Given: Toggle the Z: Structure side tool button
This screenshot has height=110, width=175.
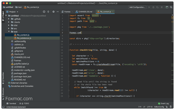Looking at the screenshot, I should (3, 94).
